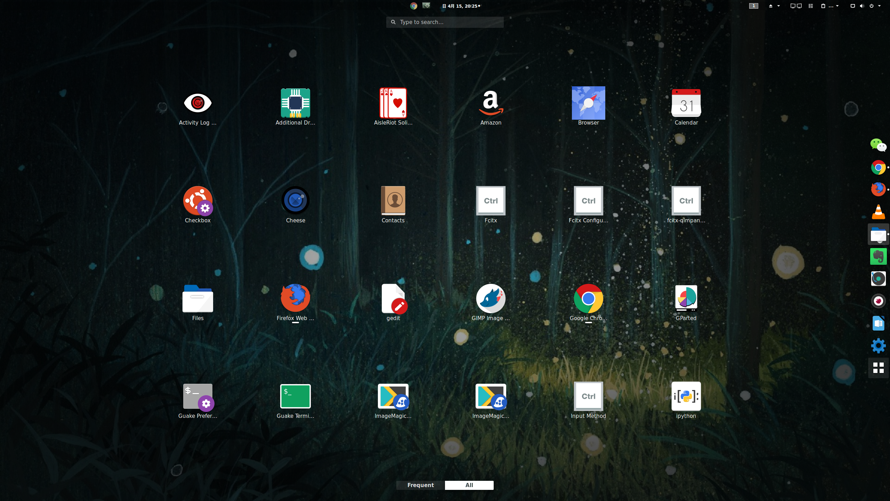The image size is (890, 501).
Task: Open the Activity Log Manager app
Action: pos(197,107)
